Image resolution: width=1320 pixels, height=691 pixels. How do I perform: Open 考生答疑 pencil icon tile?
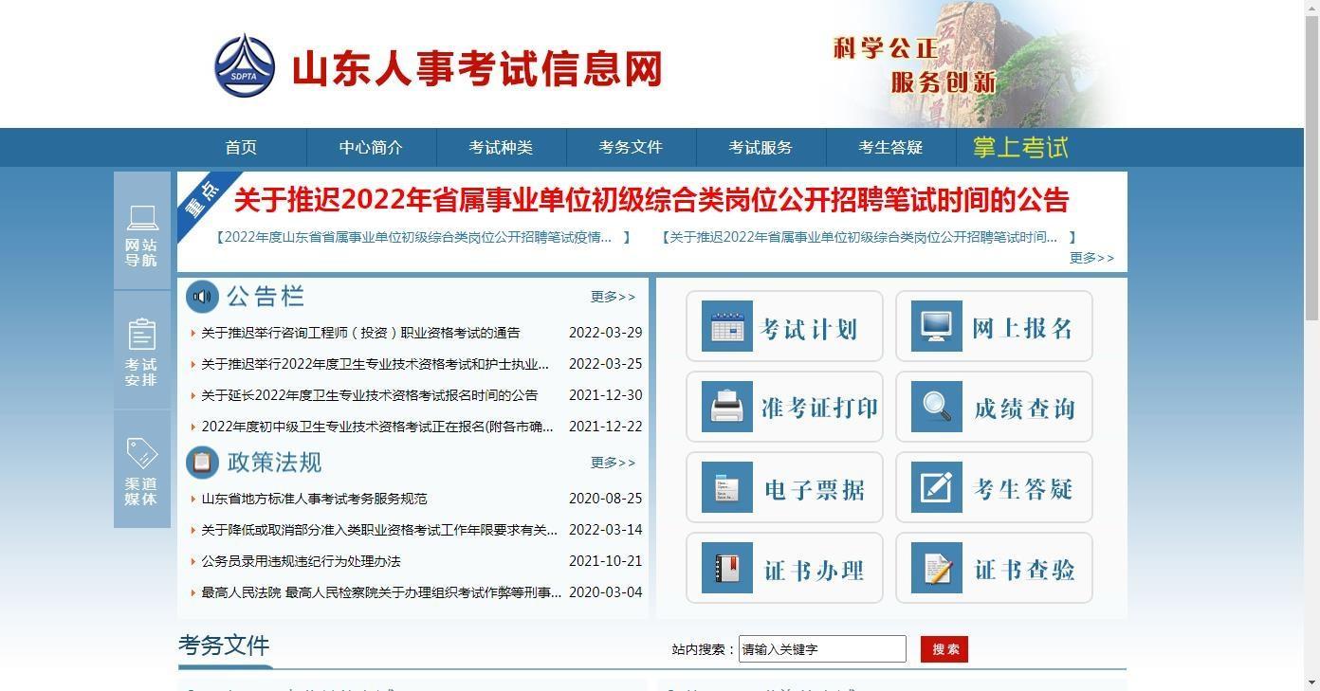[x=936, y=487]
